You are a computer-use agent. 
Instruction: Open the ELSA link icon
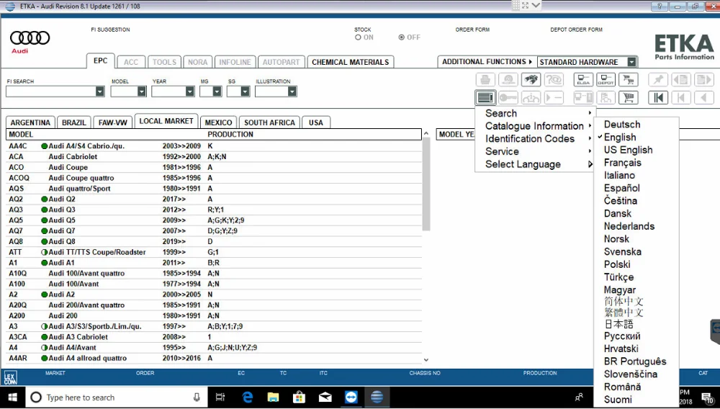click(x=583, y=80)
